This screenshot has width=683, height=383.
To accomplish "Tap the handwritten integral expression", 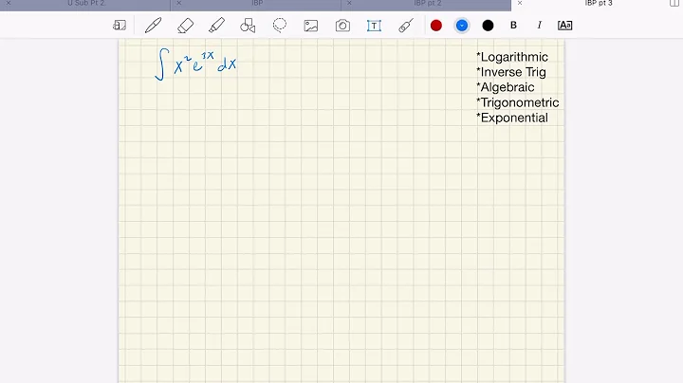I will pyautogui.click(x=195, y=64).
